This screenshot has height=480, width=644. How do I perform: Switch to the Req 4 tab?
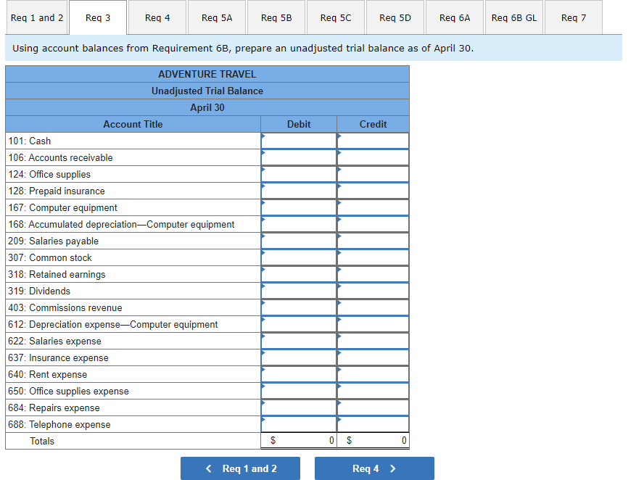pos(157,17)
